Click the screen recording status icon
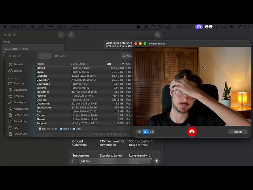 [168, 27]
